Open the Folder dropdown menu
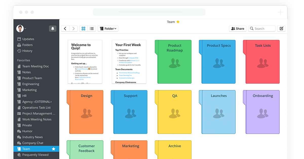304x159 pixels. pyautogui.click(x=108, y=29)
